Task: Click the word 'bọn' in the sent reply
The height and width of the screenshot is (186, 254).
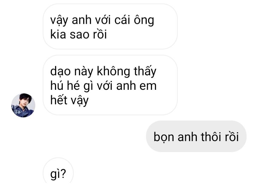Action: 164,137
